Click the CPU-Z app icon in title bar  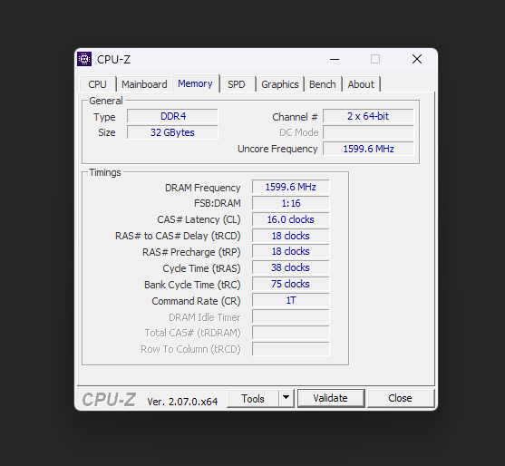pos(84,59)
